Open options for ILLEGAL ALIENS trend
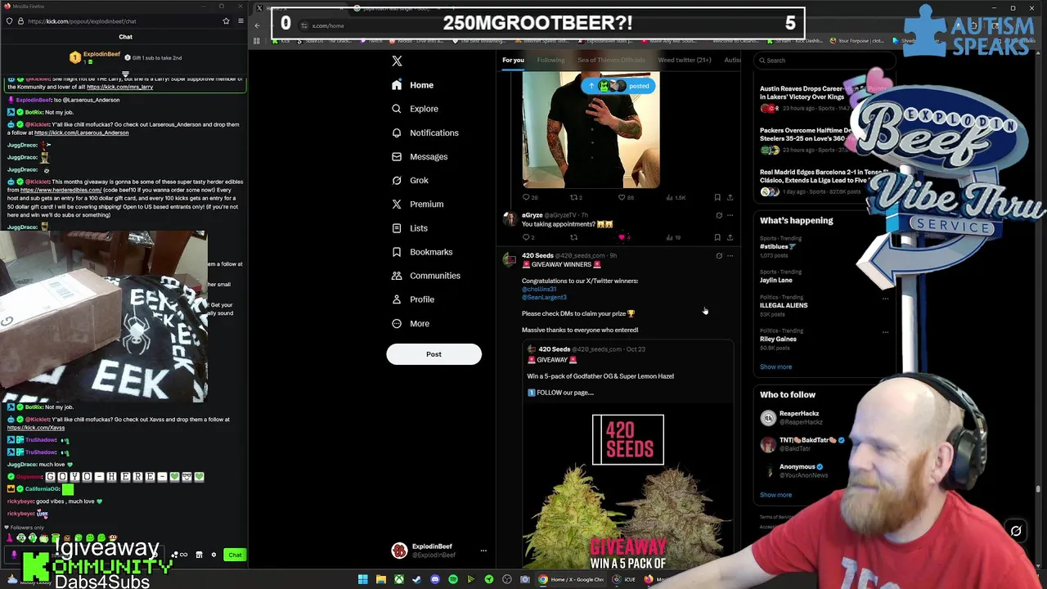 pos(885,299)
